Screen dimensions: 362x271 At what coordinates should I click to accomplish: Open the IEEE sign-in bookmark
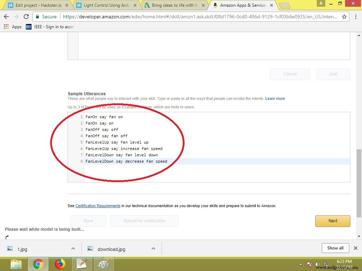50,27
